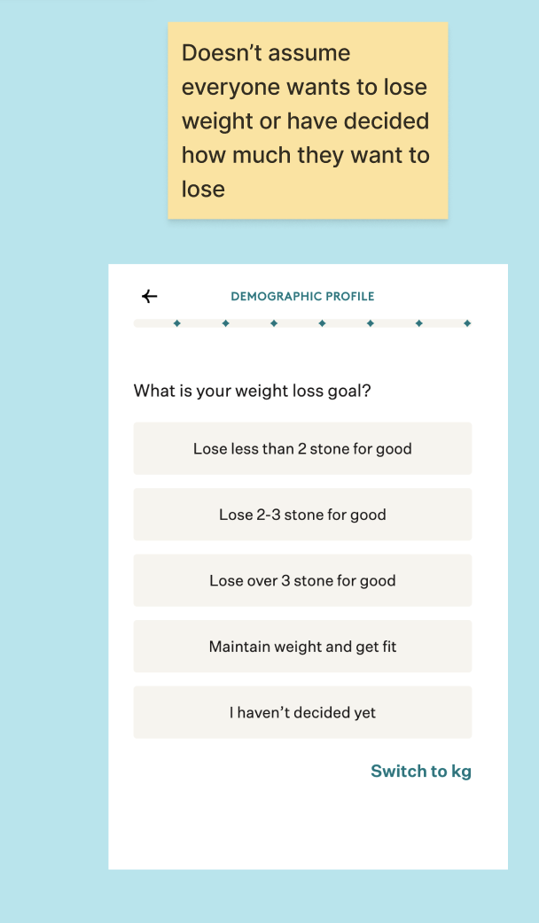Select the sixth diamond step on progress bar
Viewport: 539px width, 923px height.
[x=418, y=323]
